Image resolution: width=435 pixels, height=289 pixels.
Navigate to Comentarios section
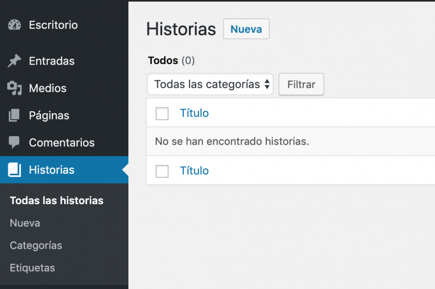pos(62,143)
